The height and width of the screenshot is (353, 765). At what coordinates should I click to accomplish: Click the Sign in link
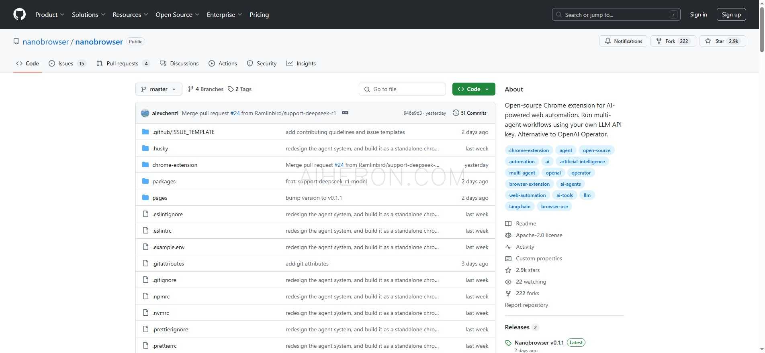pos(698,14)
